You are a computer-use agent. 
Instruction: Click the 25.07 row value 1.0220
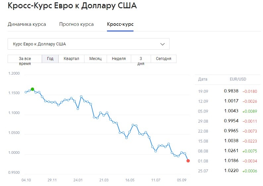[x=231, y=170]
